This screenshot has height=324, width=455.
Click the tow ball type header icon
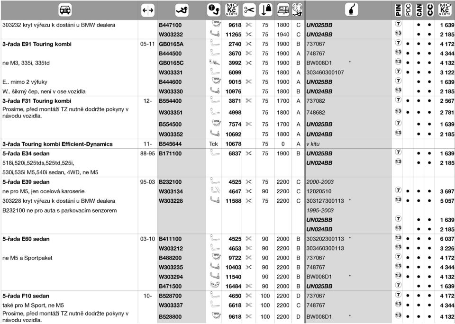coord(214,10)
